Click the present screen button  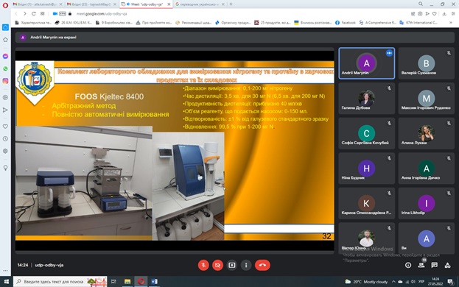(232, 265)
